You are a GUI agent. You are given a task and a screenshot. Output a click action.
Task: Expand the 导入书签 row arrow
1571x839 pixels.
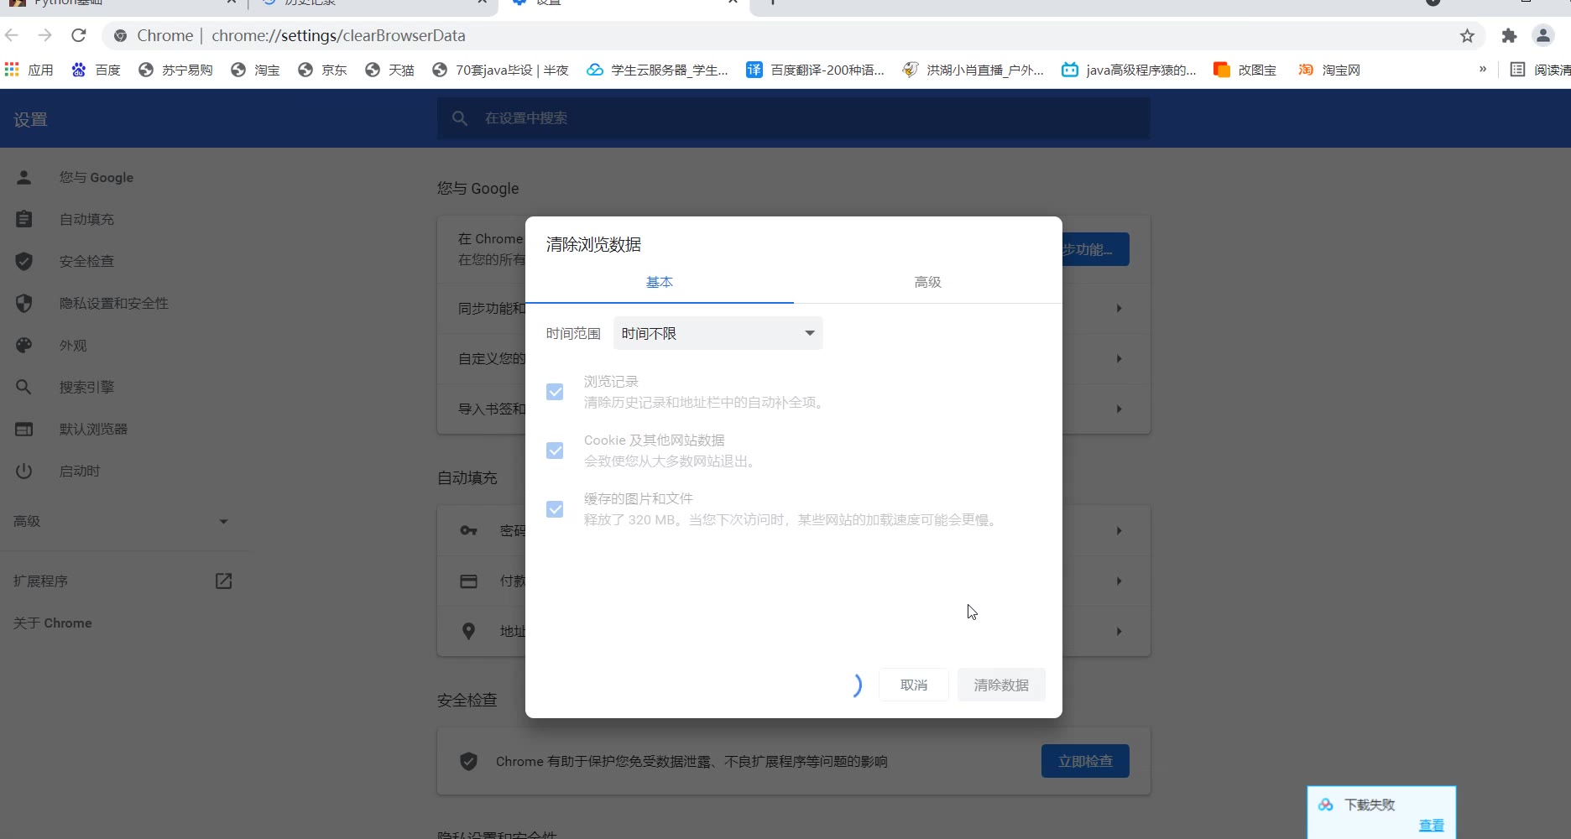pyautogui.click(x=1119, y=409)
